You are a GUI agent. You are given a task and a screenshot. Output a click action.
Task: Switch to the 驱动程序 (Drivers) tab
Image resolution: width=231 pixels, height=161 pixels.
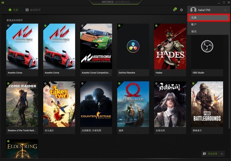[x=33, y=10]
